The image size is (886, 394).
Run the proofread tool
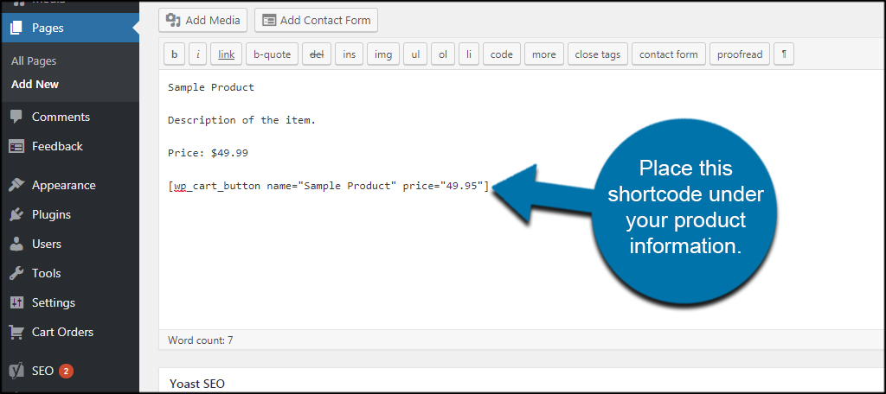pos(741,54)
